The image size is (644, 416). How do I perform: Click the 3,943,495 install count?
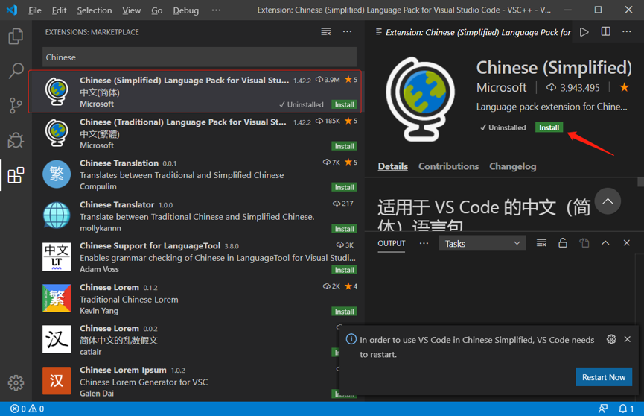pos(573,88)
